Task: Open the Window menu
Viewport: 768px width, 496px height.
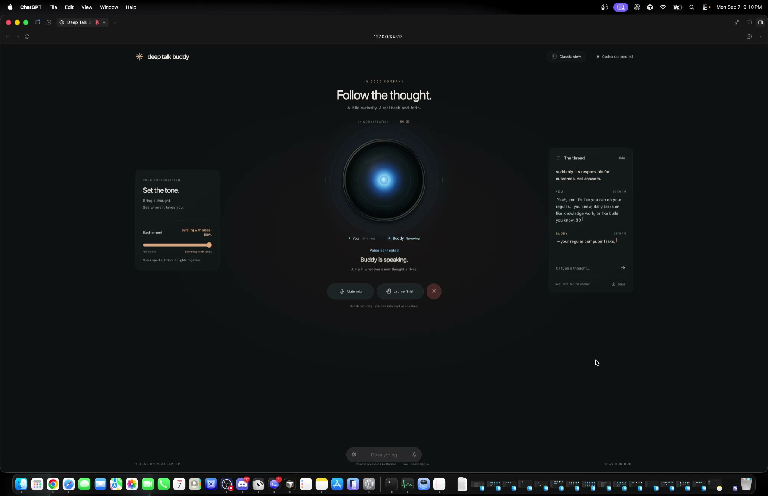Action: (109, 7)
